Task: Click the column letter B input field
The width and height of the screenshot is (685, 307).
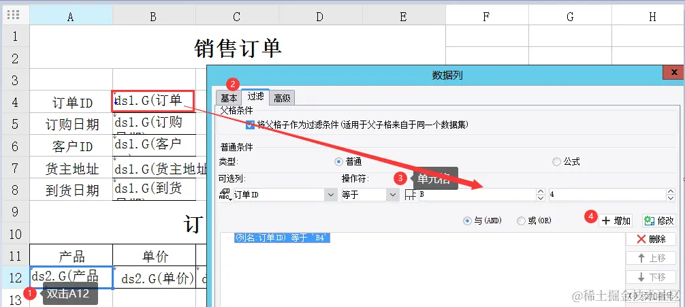Action: click(477, 195)
